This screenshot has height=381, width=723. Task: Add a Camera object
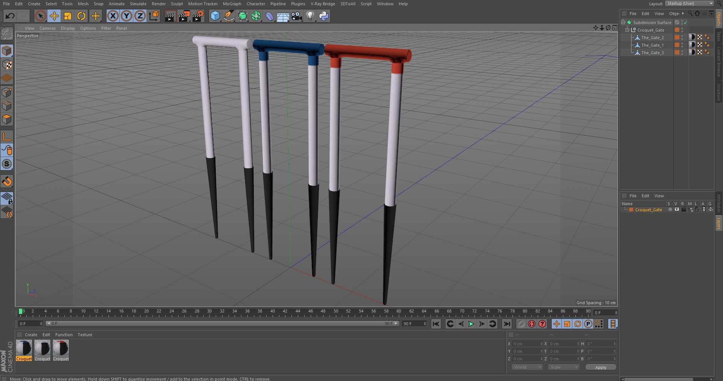(296, 16)
